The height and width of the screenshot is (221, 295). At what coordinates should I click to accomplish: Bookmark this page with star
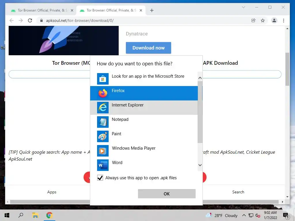(x=263, y=20)
